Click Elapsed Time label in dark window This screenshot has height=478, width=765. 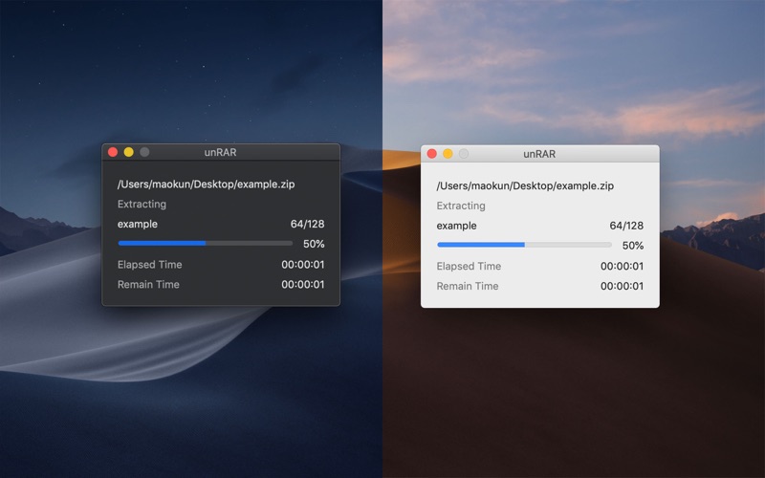pos(150,265)
